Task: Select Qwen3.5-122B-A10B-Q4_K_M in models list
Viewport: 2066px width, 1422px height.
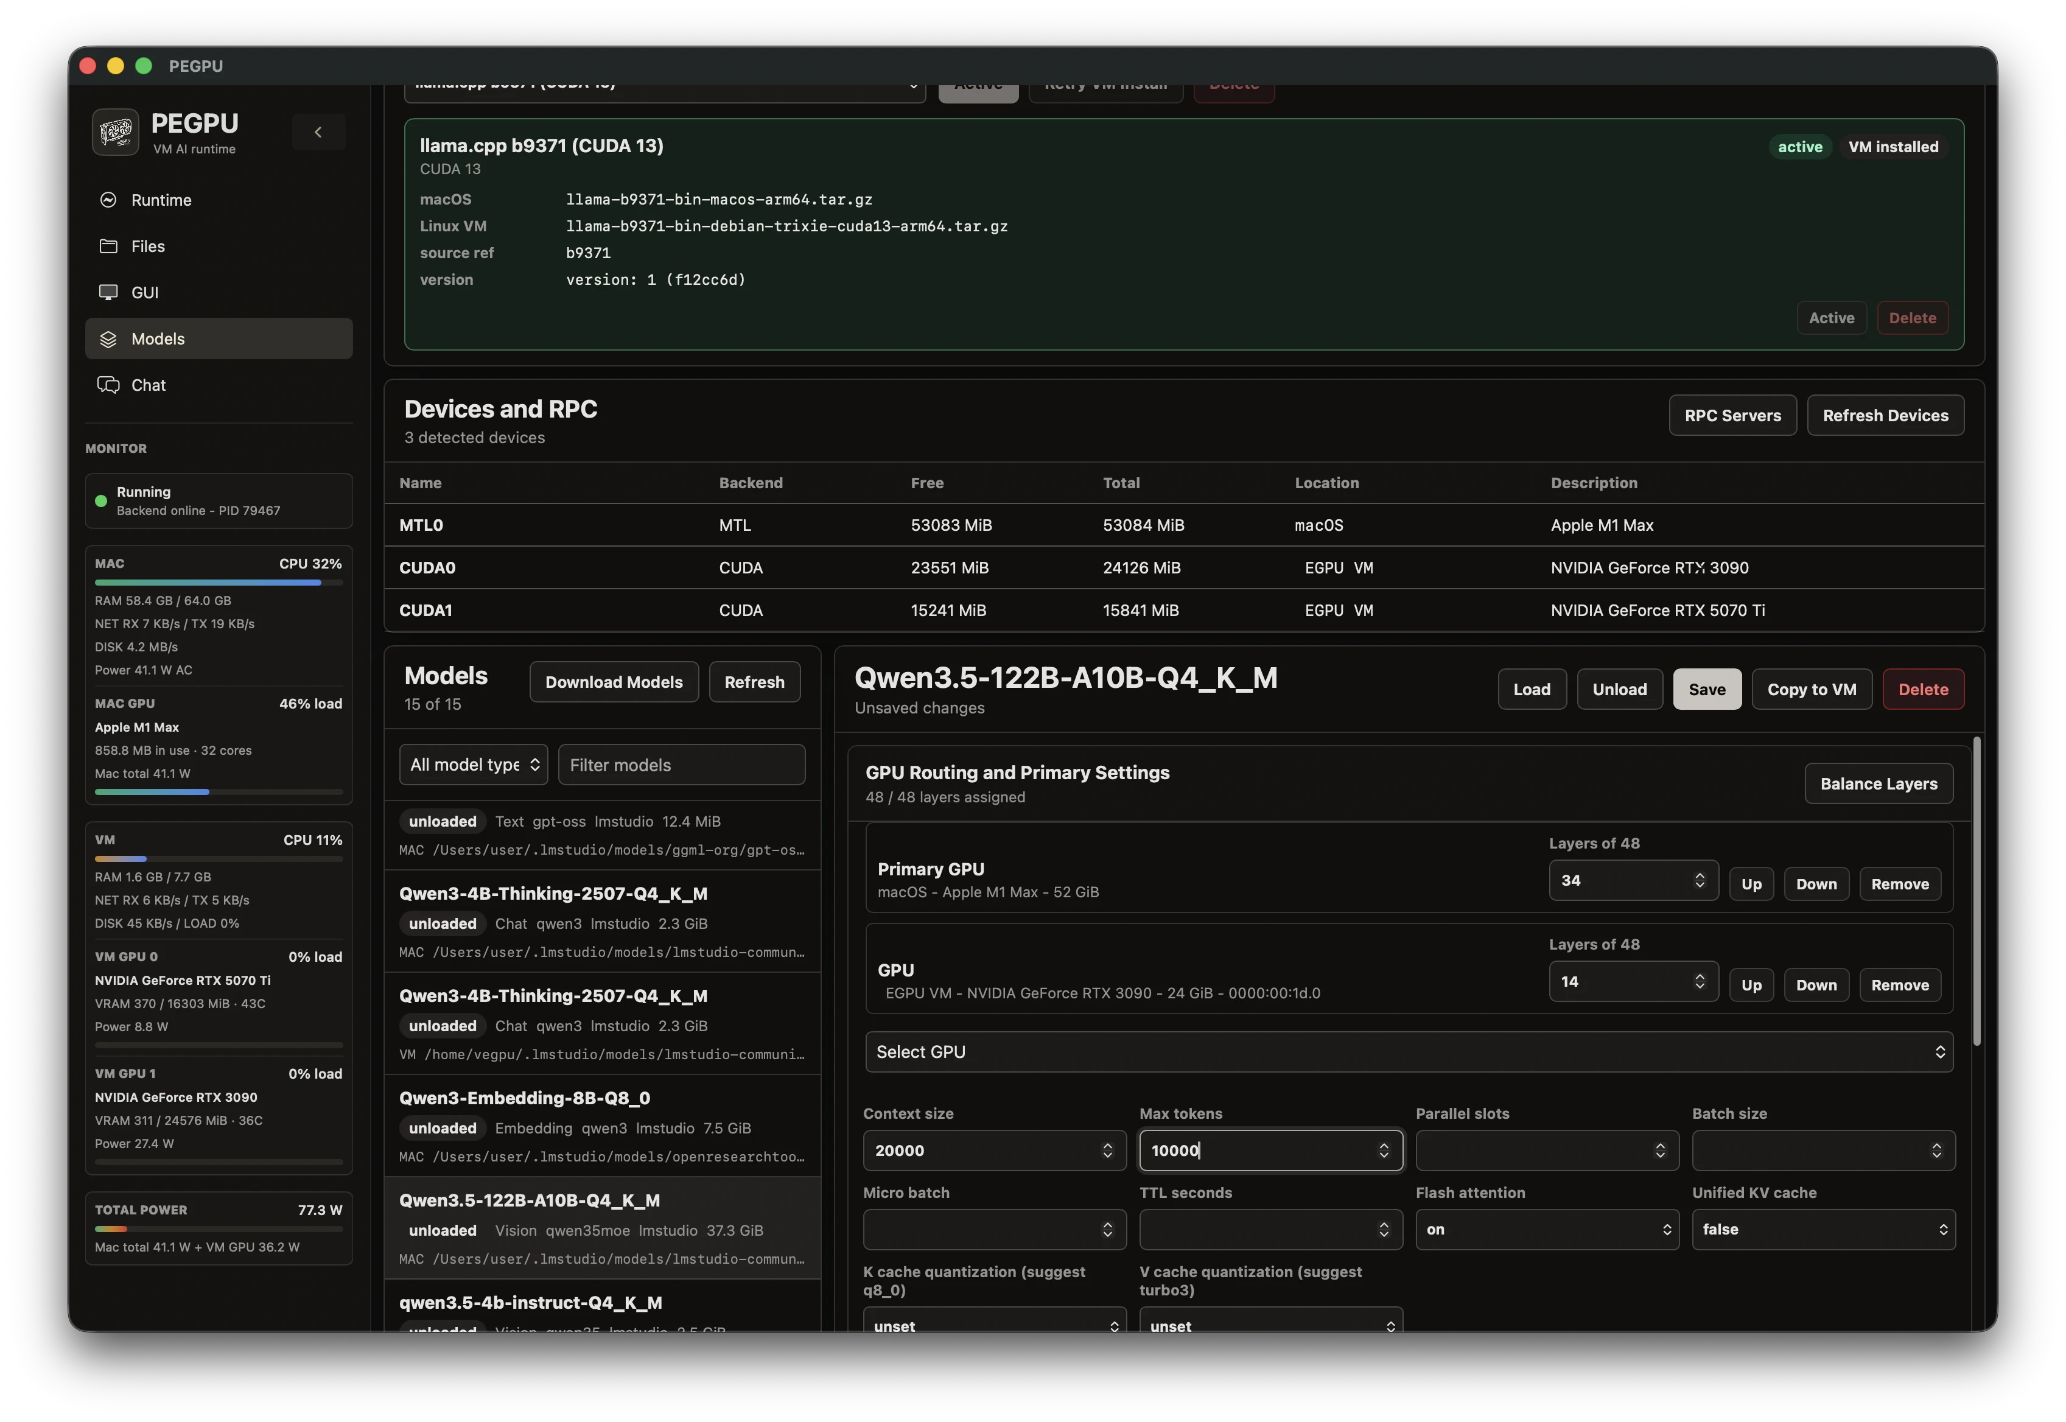Action: [602, 1228]
